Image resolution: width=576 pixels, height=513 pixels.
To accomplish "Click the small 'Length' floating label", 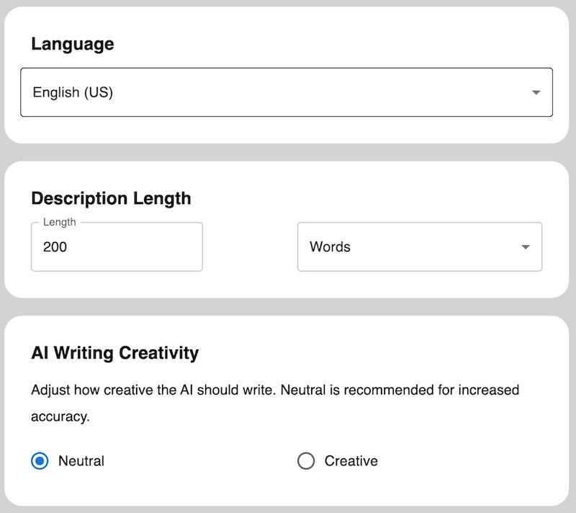I will click(59, 223).
